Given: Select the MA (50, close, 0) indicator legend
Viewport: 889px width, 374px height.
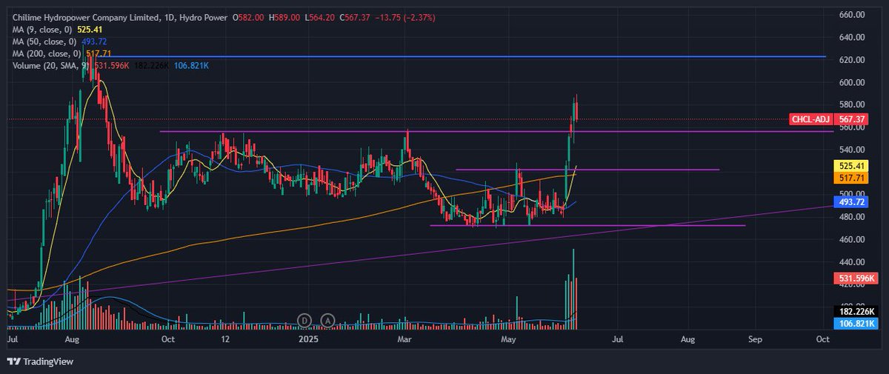Looking at the screenshot, I should 45,41.
